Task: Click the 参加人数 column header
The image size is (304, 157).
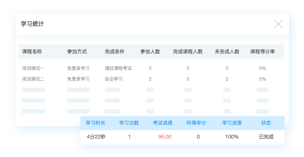Action: click(150, 52)
